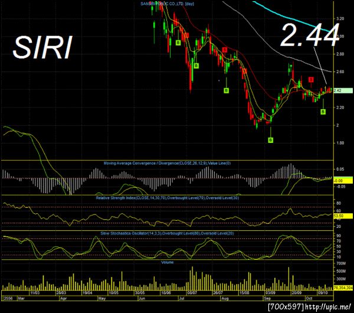Click the Aug month label
Image resolution: width=354 pixels, height=313 pixels.
[225, 298]
